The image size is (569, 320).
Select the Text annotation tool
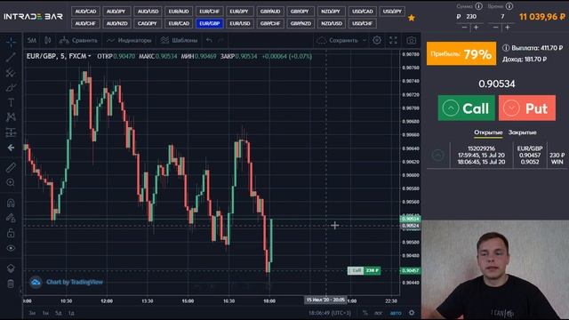11,102
